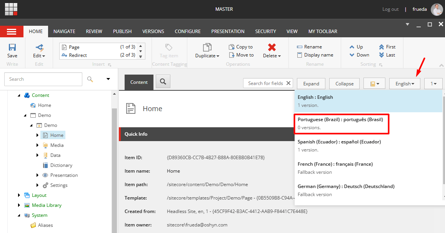This screenshot has width=445, height=233.
Task: Expand the Presentation tree node
Action: (37, 175)
